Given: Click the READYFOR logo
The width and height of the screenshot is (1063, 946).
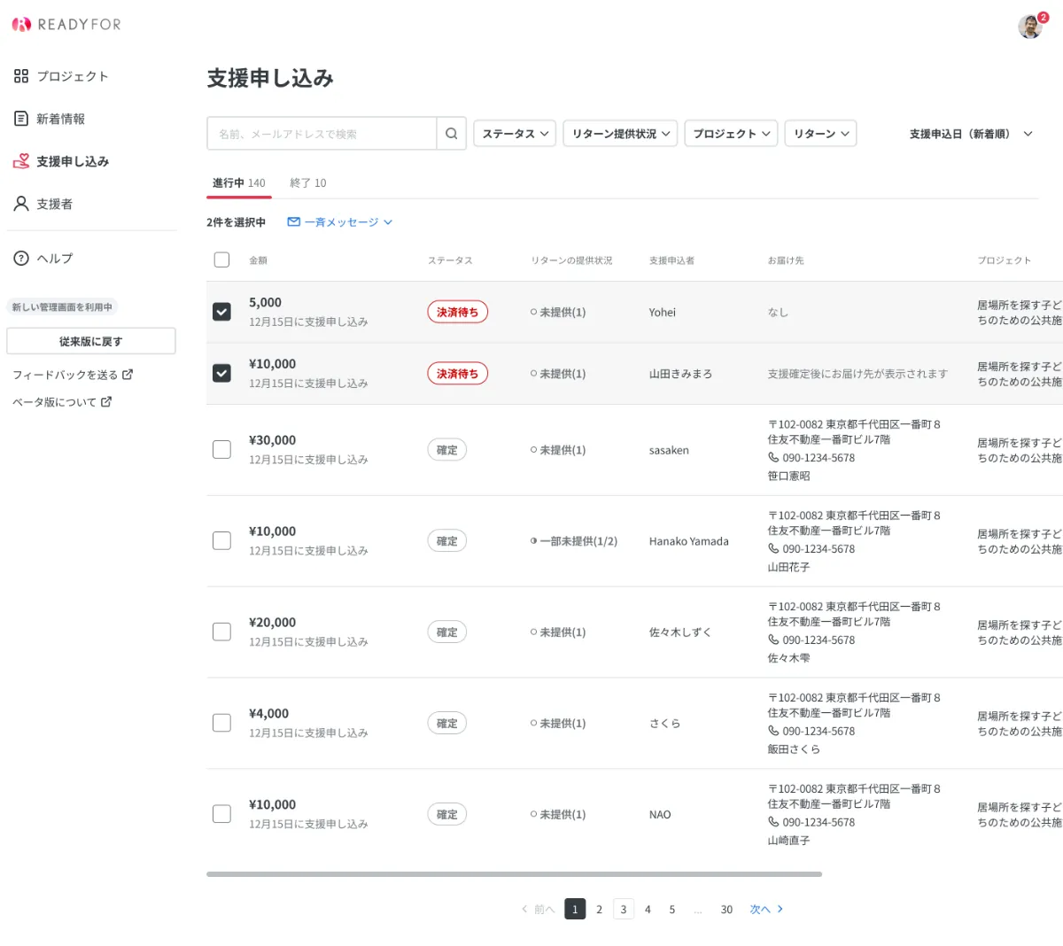Looking at the screenshot, I should pos(66,24).
